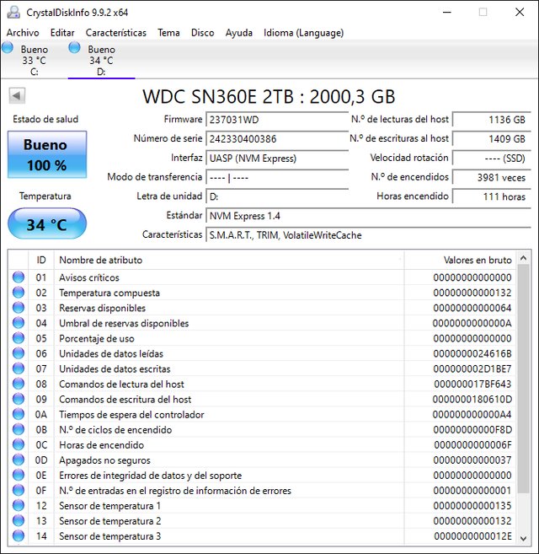Click status icon for Umbral de reservas disponibles
539x554 pixels.
coord(19,323)
